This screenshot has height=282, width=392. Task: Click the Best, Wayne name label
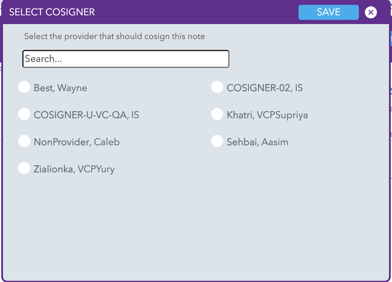click(x=60, y=88)
